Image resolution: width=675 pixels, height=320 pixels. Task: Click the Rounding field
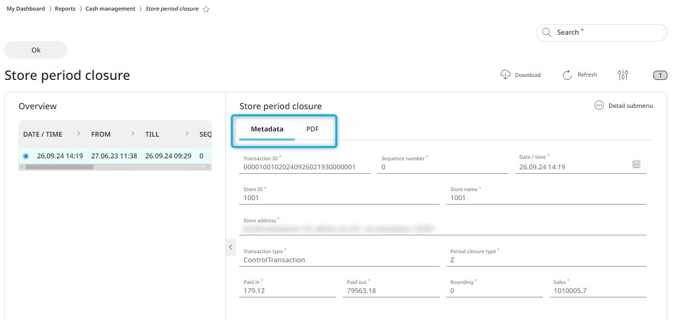[x=494, y=287]
